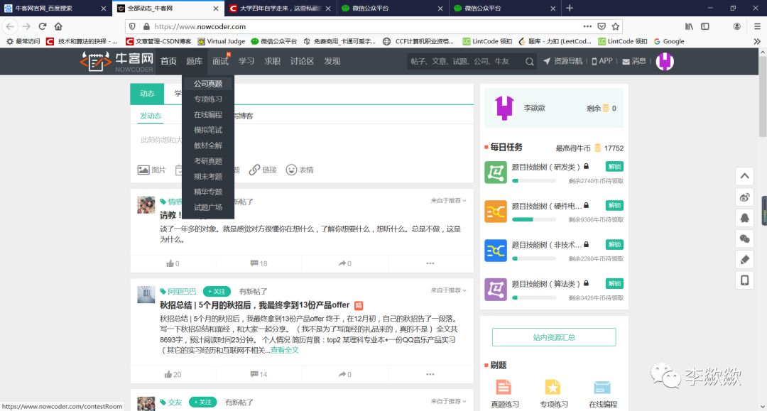The height and width of the screenshot is (411, 767).
Task: Open the WeChat share icon
Action: coord(744,239)
